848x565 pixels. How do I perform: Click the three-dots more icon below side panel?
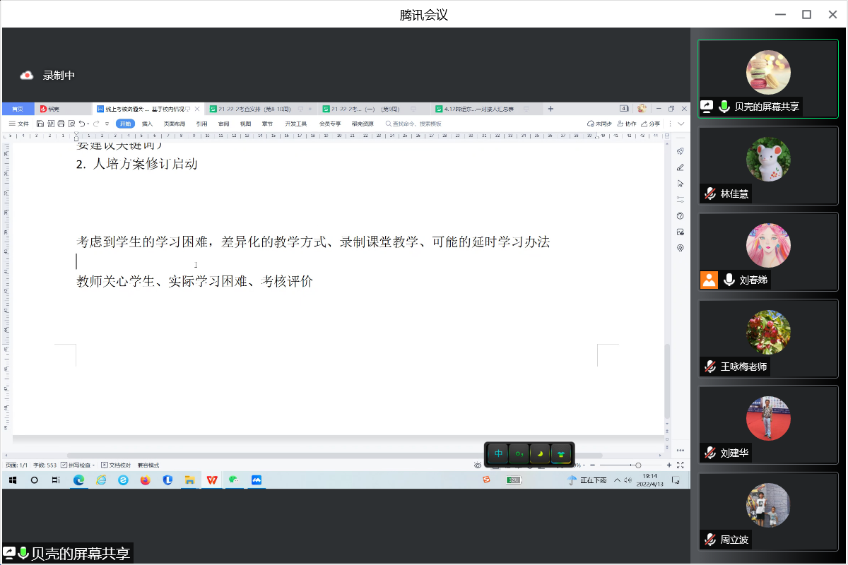point(680,450)
